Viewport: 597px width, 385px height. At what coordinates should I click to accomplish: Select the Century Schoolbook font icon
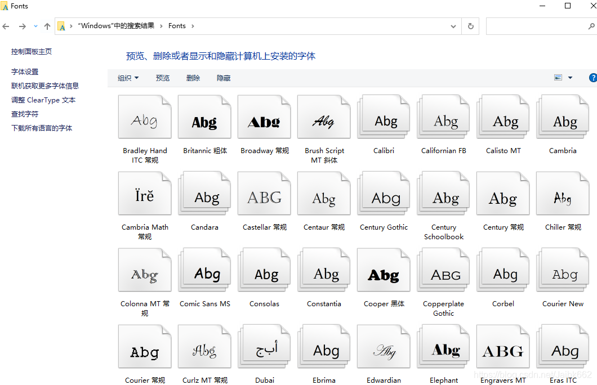click(444, 194)
